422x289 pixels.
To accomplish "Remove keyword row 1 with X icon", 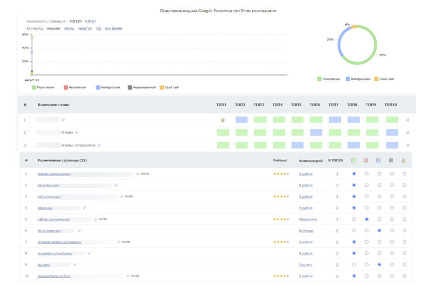I will pyautogui.click(x=408, y=120).
